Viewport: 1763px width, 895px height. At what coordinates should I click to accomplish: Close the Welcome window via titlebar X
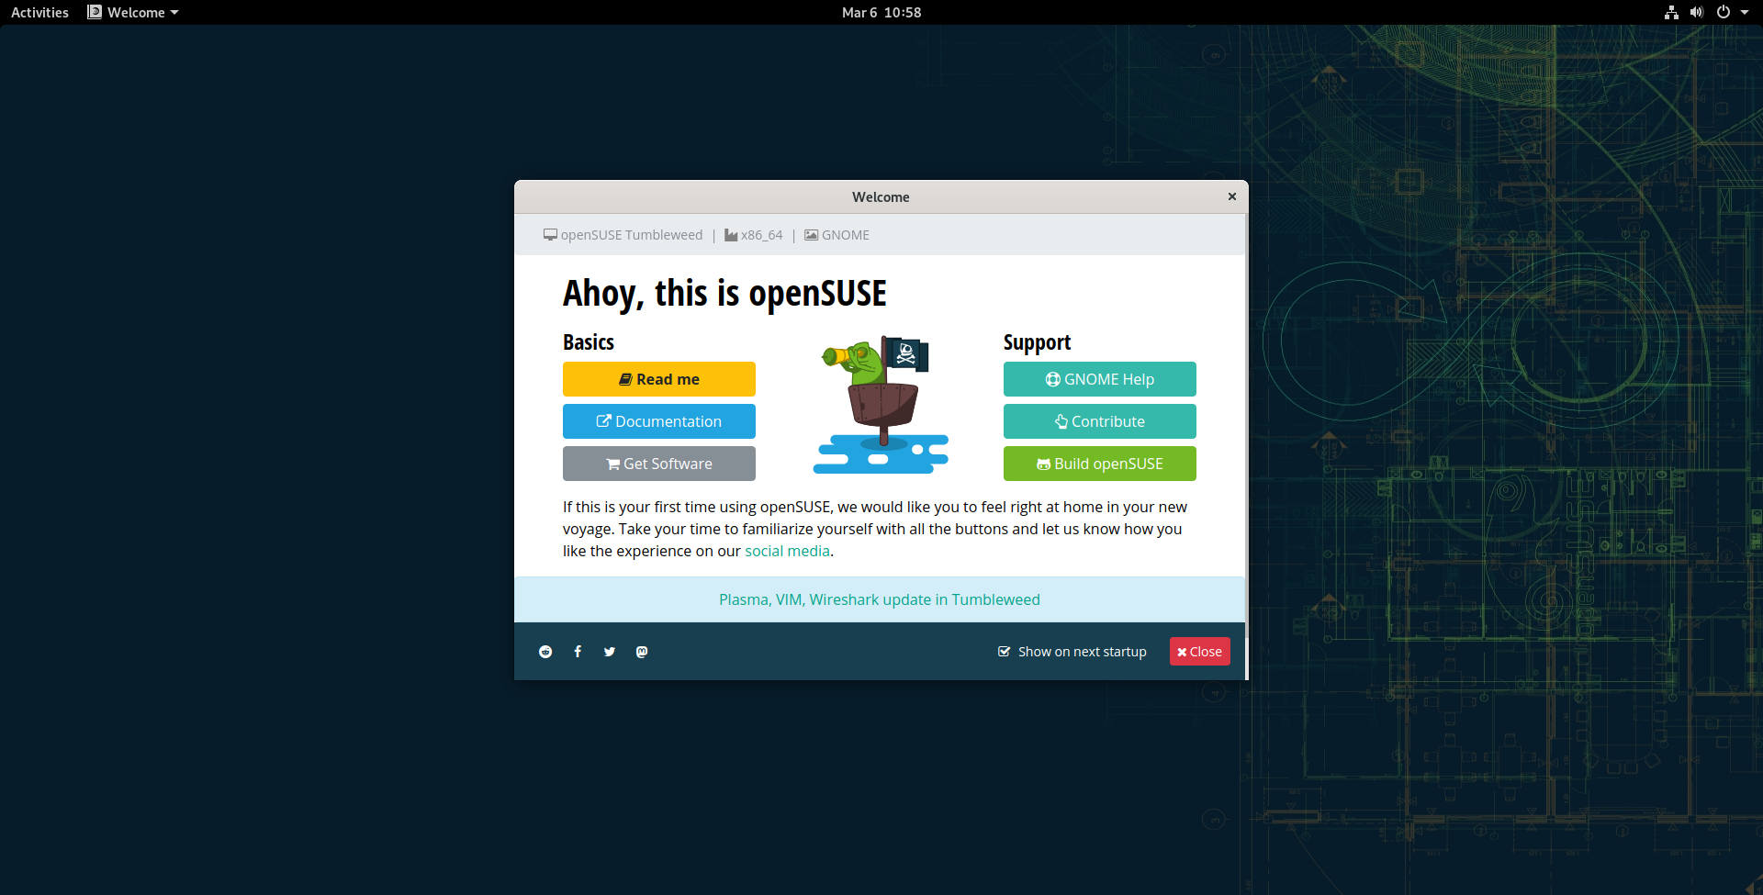coord(1232,196)
